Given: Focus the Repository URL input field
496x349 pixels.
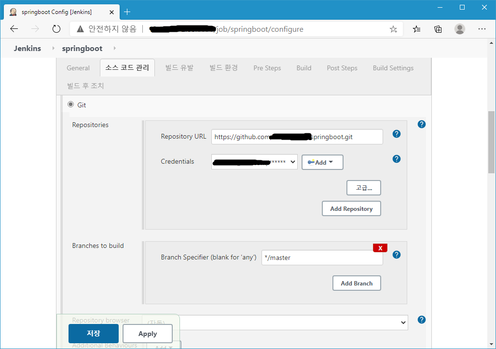Looking at the screenshot, I should (x=297, y=137).
